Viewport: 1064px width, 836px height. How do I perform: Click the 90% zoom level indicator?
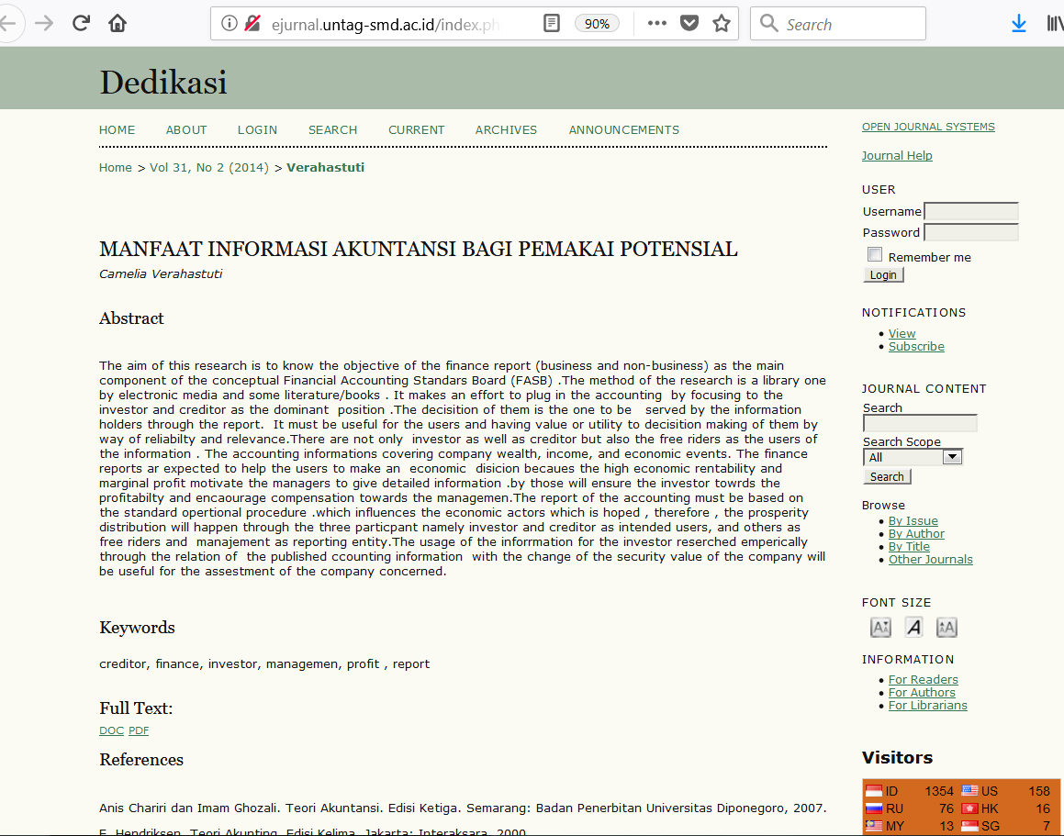597,24
